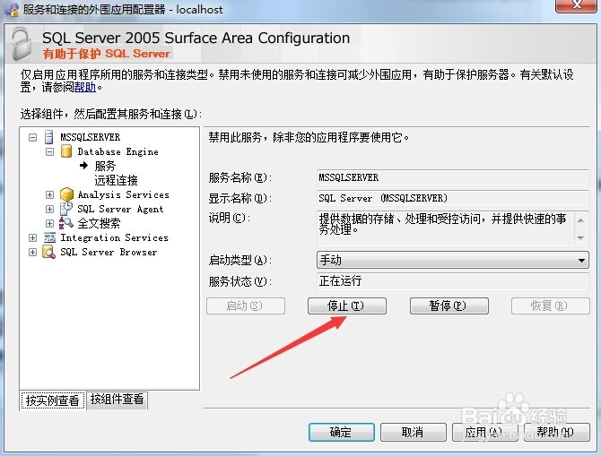
Task: Click the 显示名称 field SQL Server (MSSQLSERVER)
Action: [453, 198]
